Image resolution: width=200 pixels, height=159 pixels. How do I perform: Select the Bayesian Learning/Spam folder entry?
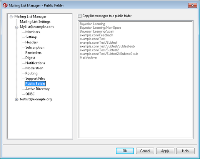[97, 31]
